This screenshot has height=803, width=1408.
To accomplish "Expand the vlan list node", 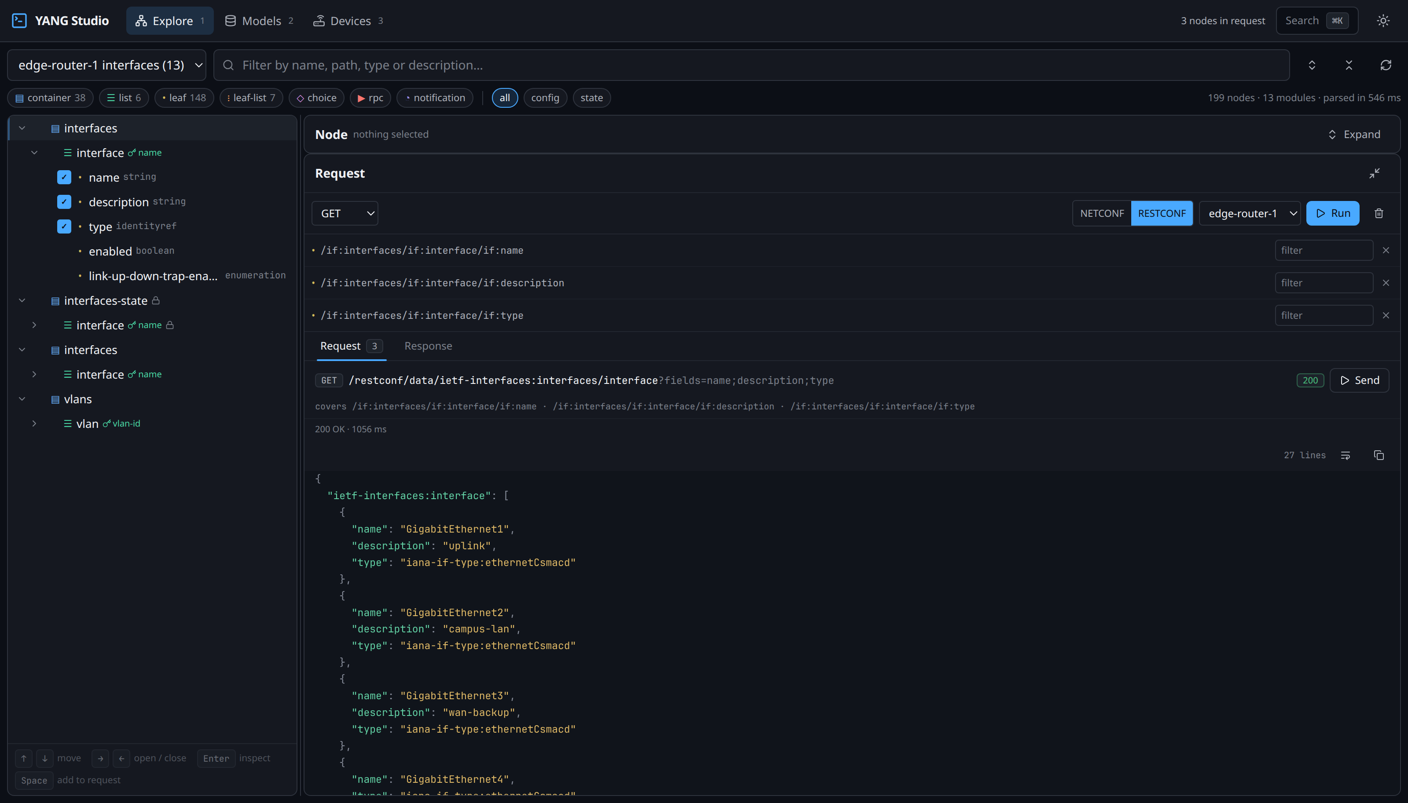I will click(34, 423).
